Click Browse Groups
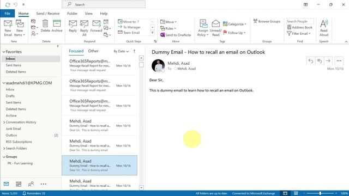 click(x=267, y=21)
